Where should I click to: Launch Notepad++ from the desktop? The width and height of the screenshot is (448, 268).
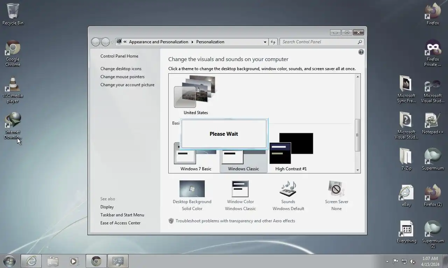point(433,123)
